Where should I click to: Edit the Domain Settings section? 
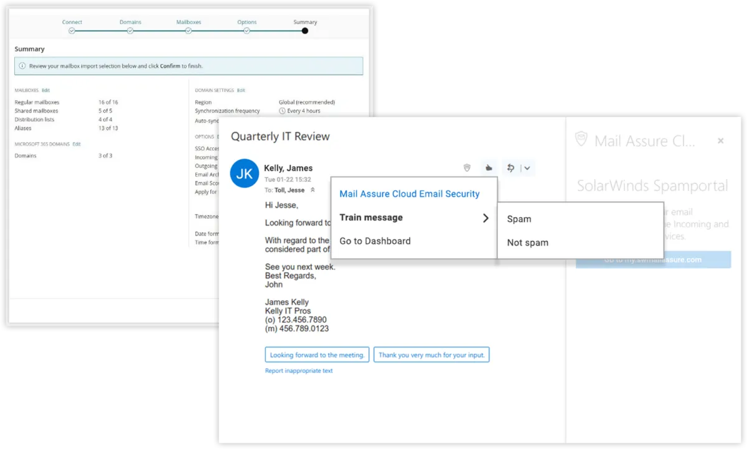241,90
